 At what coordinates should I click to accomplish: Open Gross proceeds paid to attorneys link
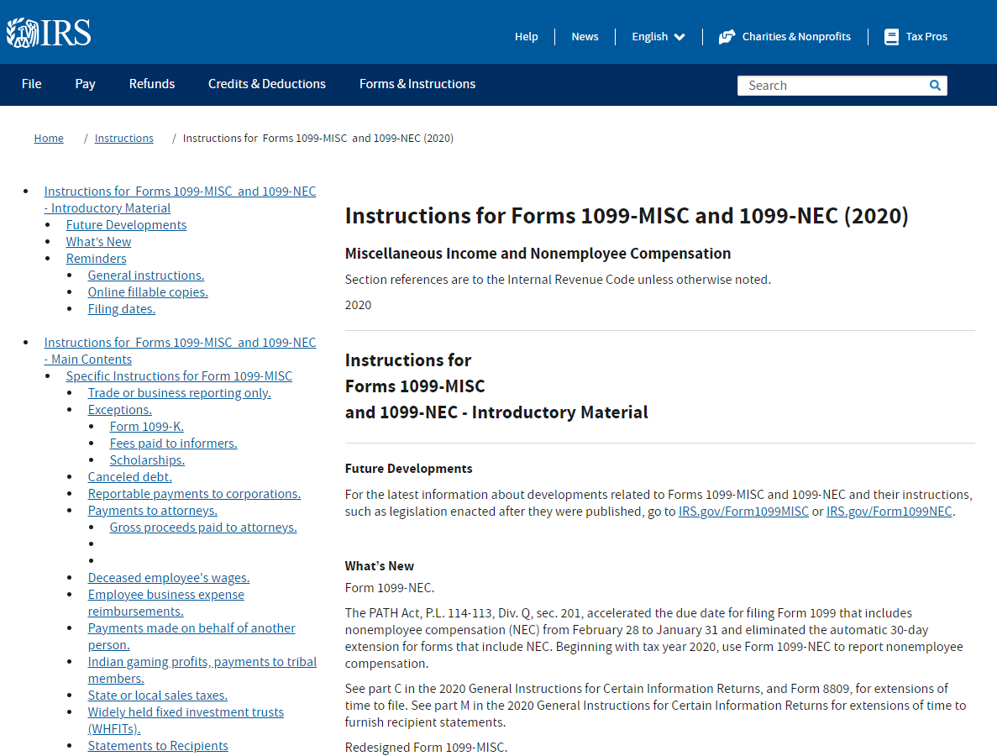click(x=203, y=528)
